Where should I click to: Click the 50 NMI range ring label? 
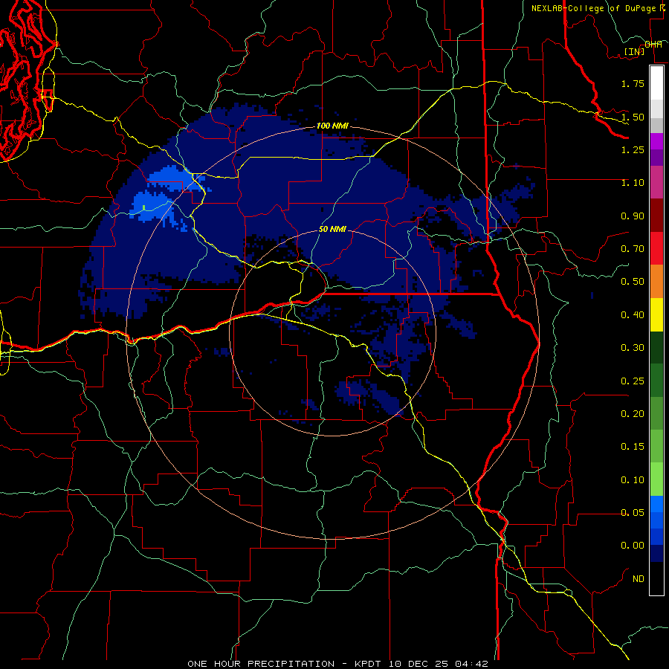point(332,229)
